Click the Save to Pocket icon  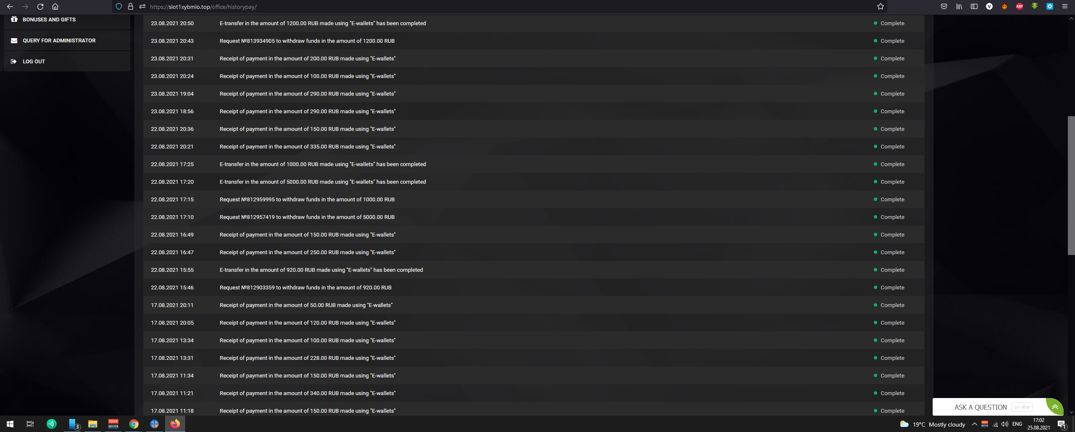click(944, 6)
